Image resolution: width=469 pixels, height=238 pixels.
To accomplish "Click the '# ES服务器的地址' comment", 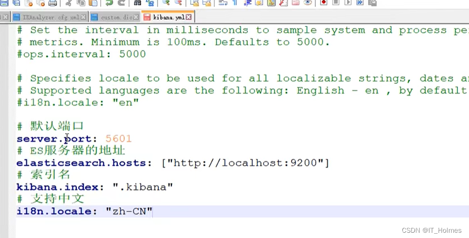I will [71, 150].
